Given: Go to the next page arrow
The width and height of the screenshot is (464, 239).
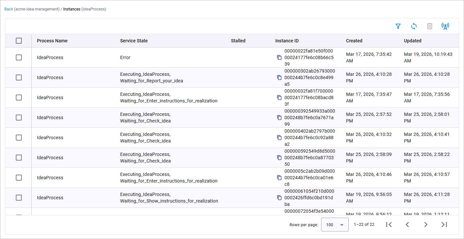Looking at the screenshot, I should click(425, 225).
